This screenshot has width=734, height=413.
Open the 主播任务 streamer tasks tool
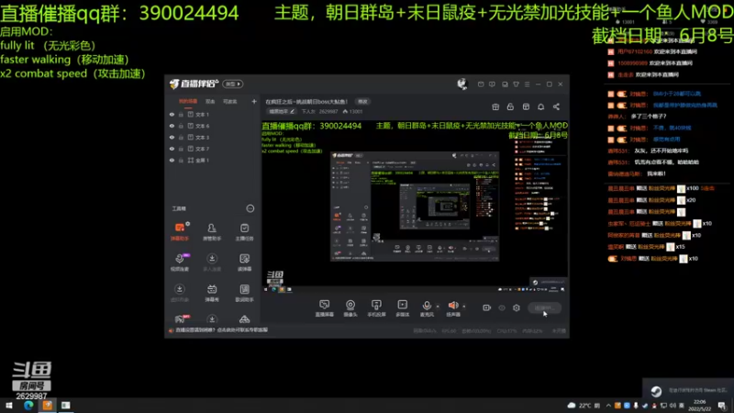tap(244, 231)
